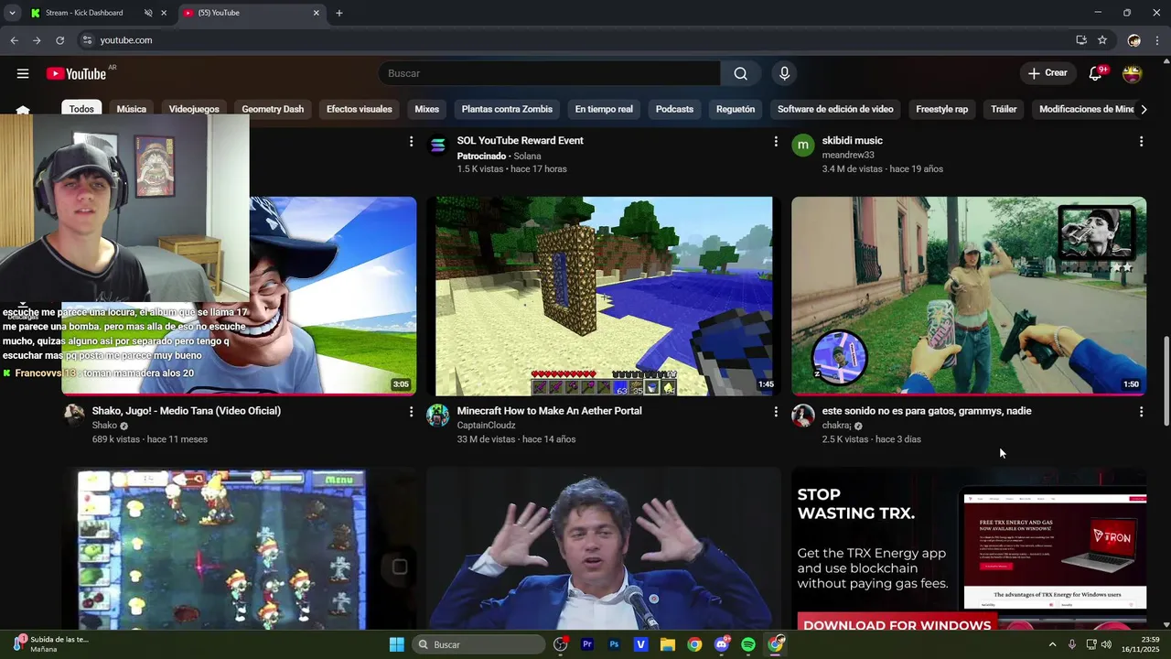Open chakra channel avatar
The image size is (1171, 659).
(803, 416)
